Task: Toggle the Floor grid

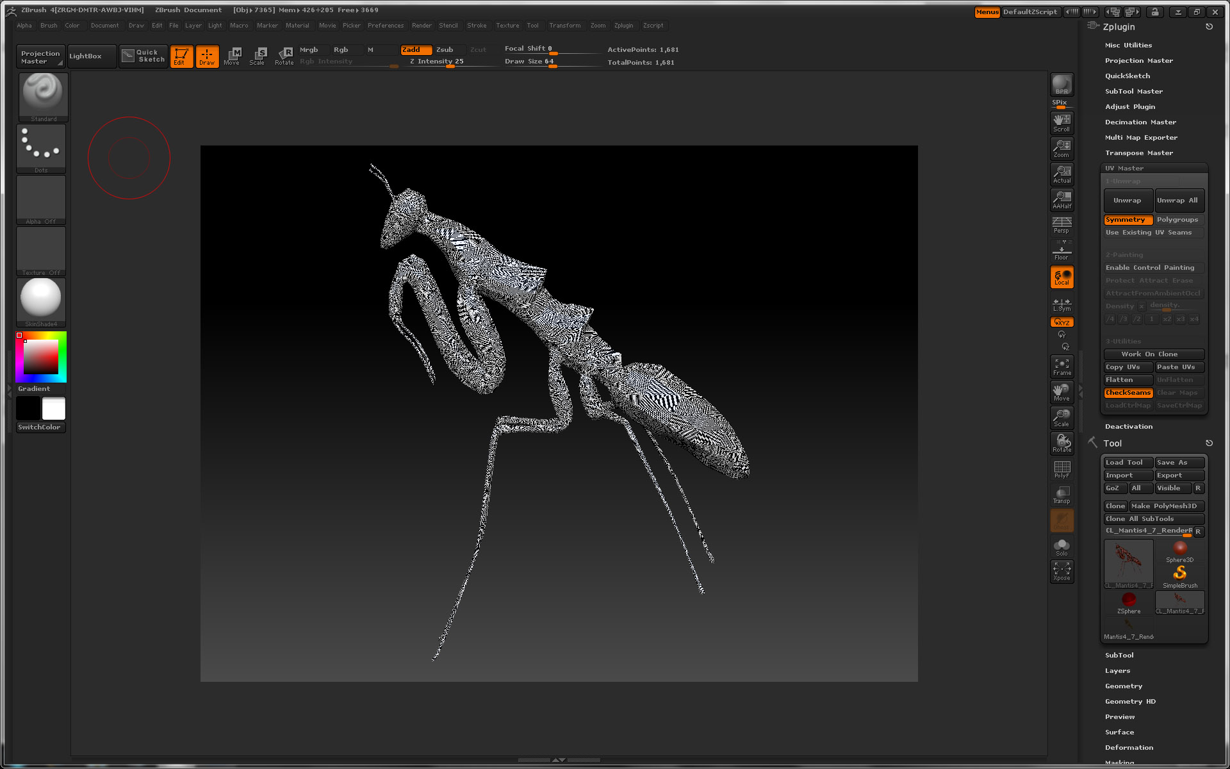Action: click(1062, 251)
